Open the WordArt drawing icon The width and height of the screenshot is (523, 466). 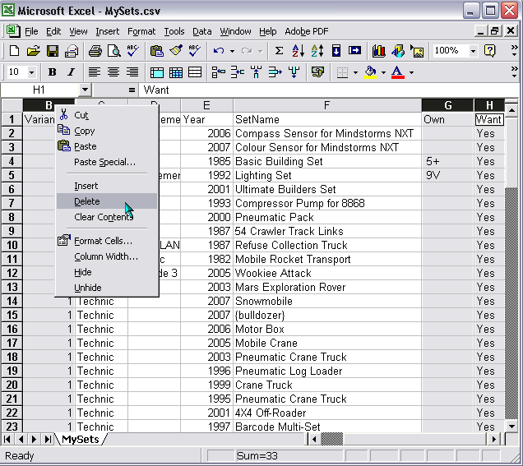pyautogui.click(x=397, y=51)
